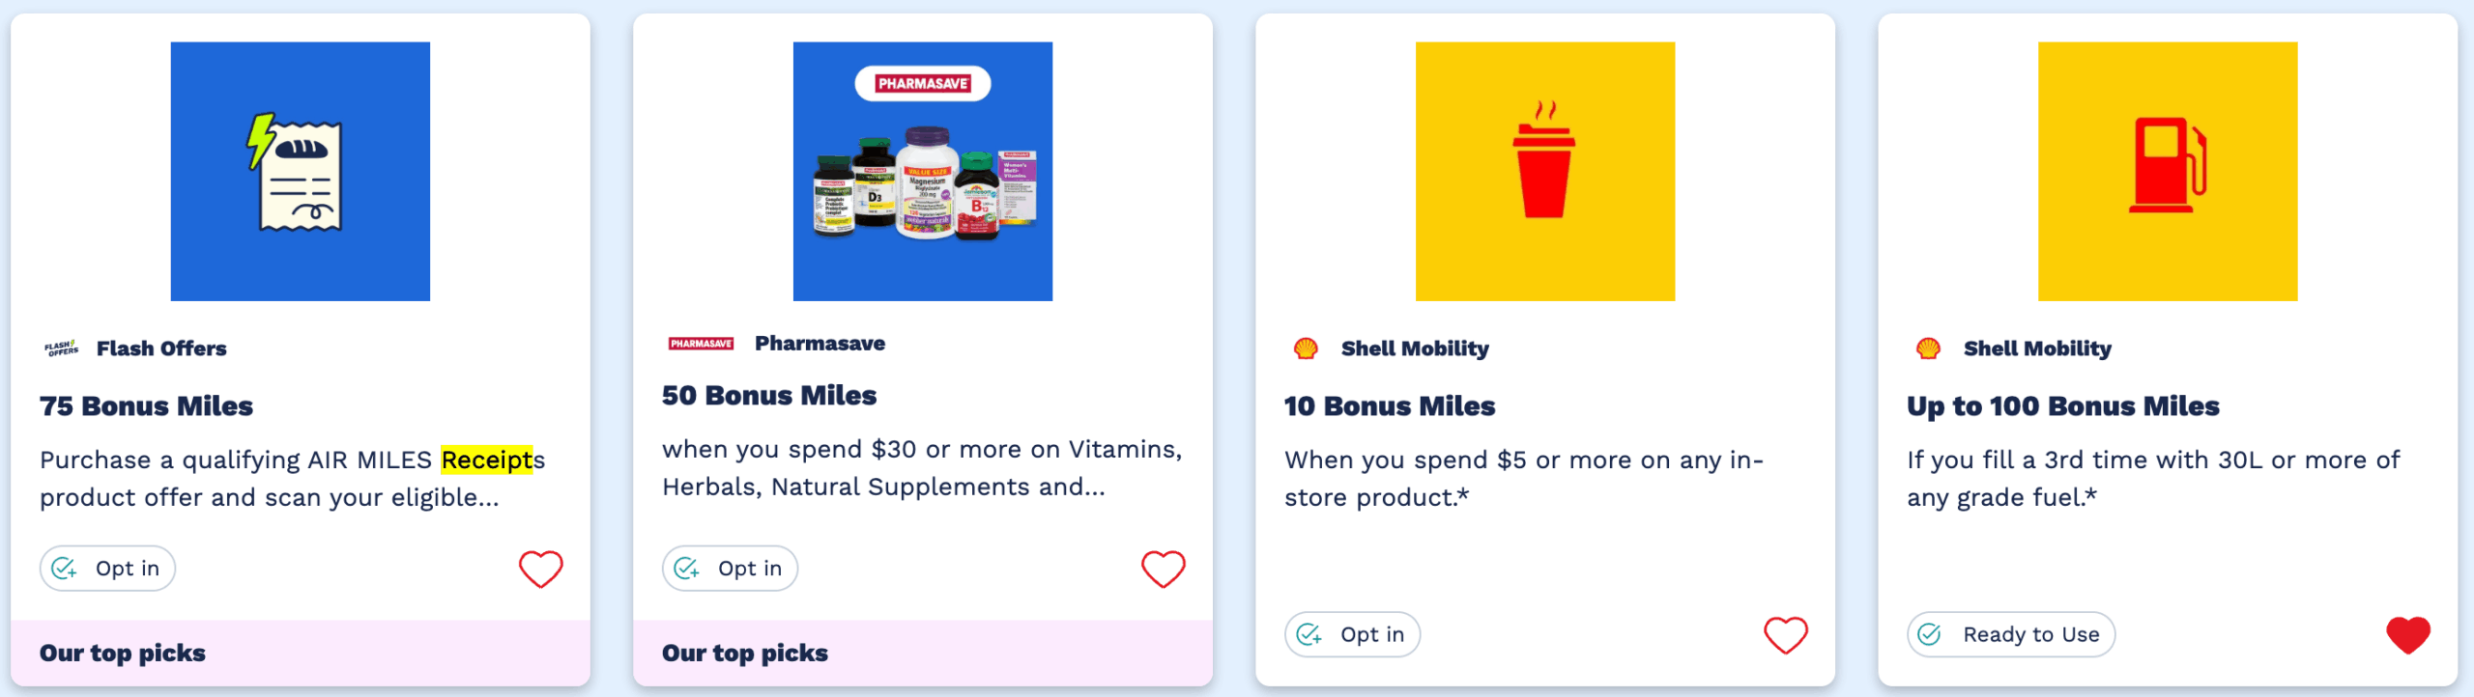Image resolution: width=2474 pixels, height=697 pixels.
Task: Open the 50 Bonus Miles offer title
Action: (768, 395)
